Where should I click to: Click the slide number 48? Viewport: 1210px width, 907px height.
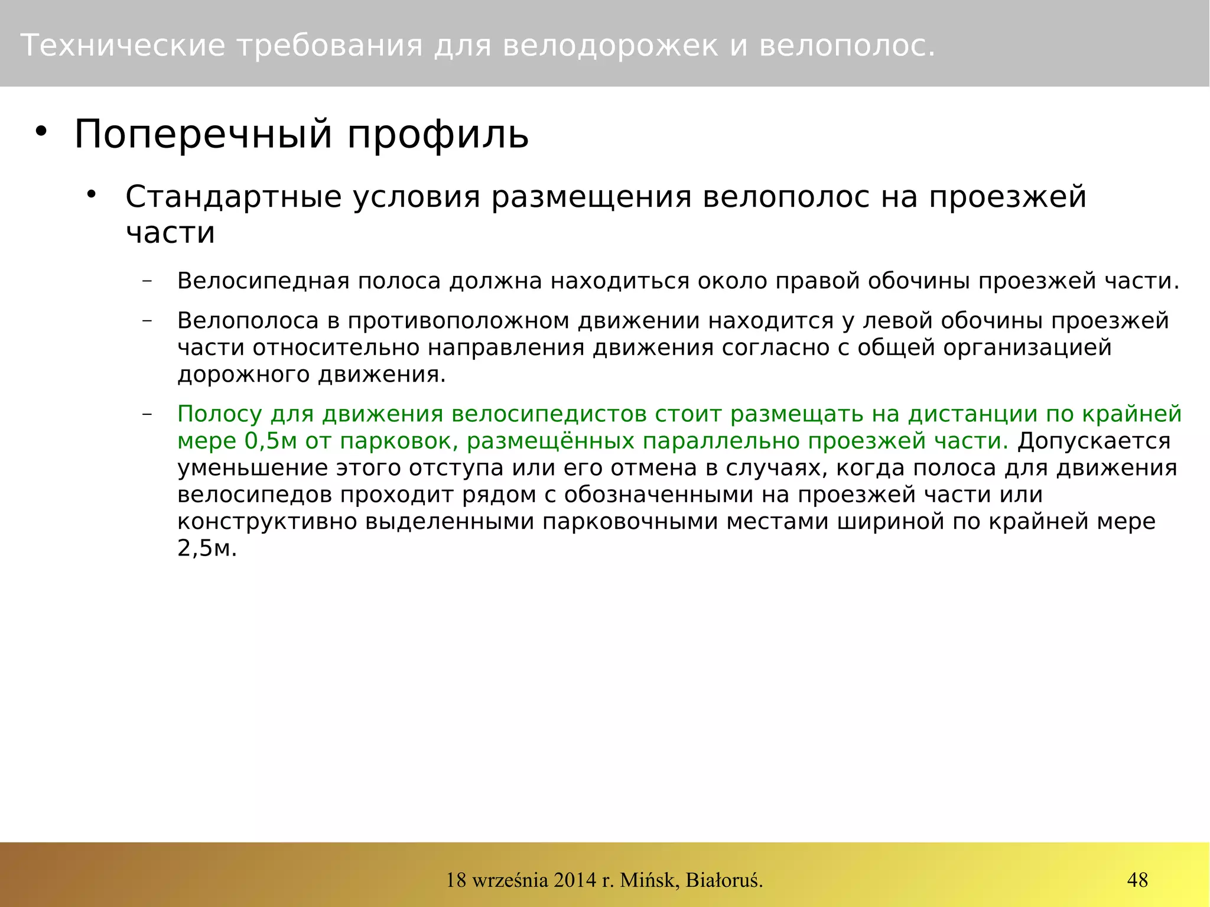(x=1137, y=880)
